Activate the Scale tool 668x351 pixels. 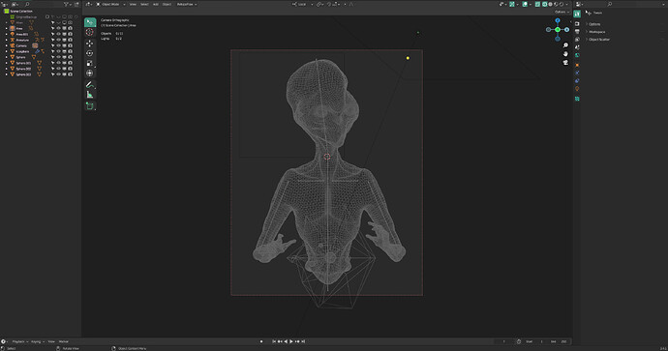click(89, 64)
